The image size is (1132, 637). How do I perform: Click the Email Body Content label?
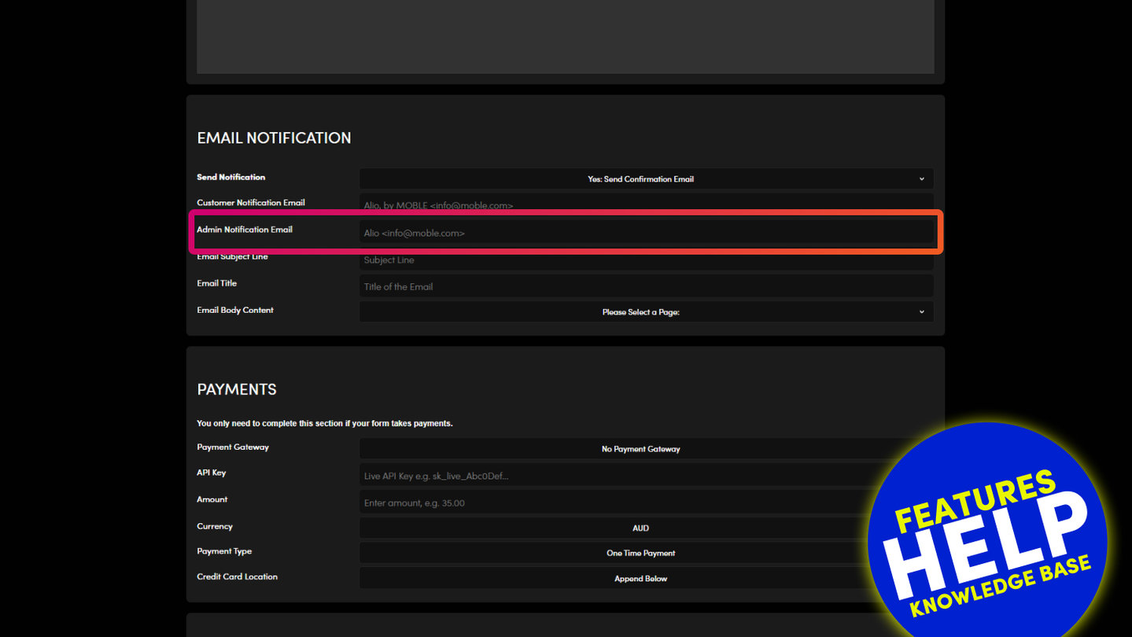[234, 310]
